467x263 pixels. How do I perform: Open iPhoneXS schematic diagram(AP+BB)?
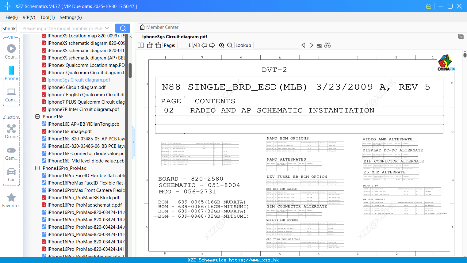(83, 58)
